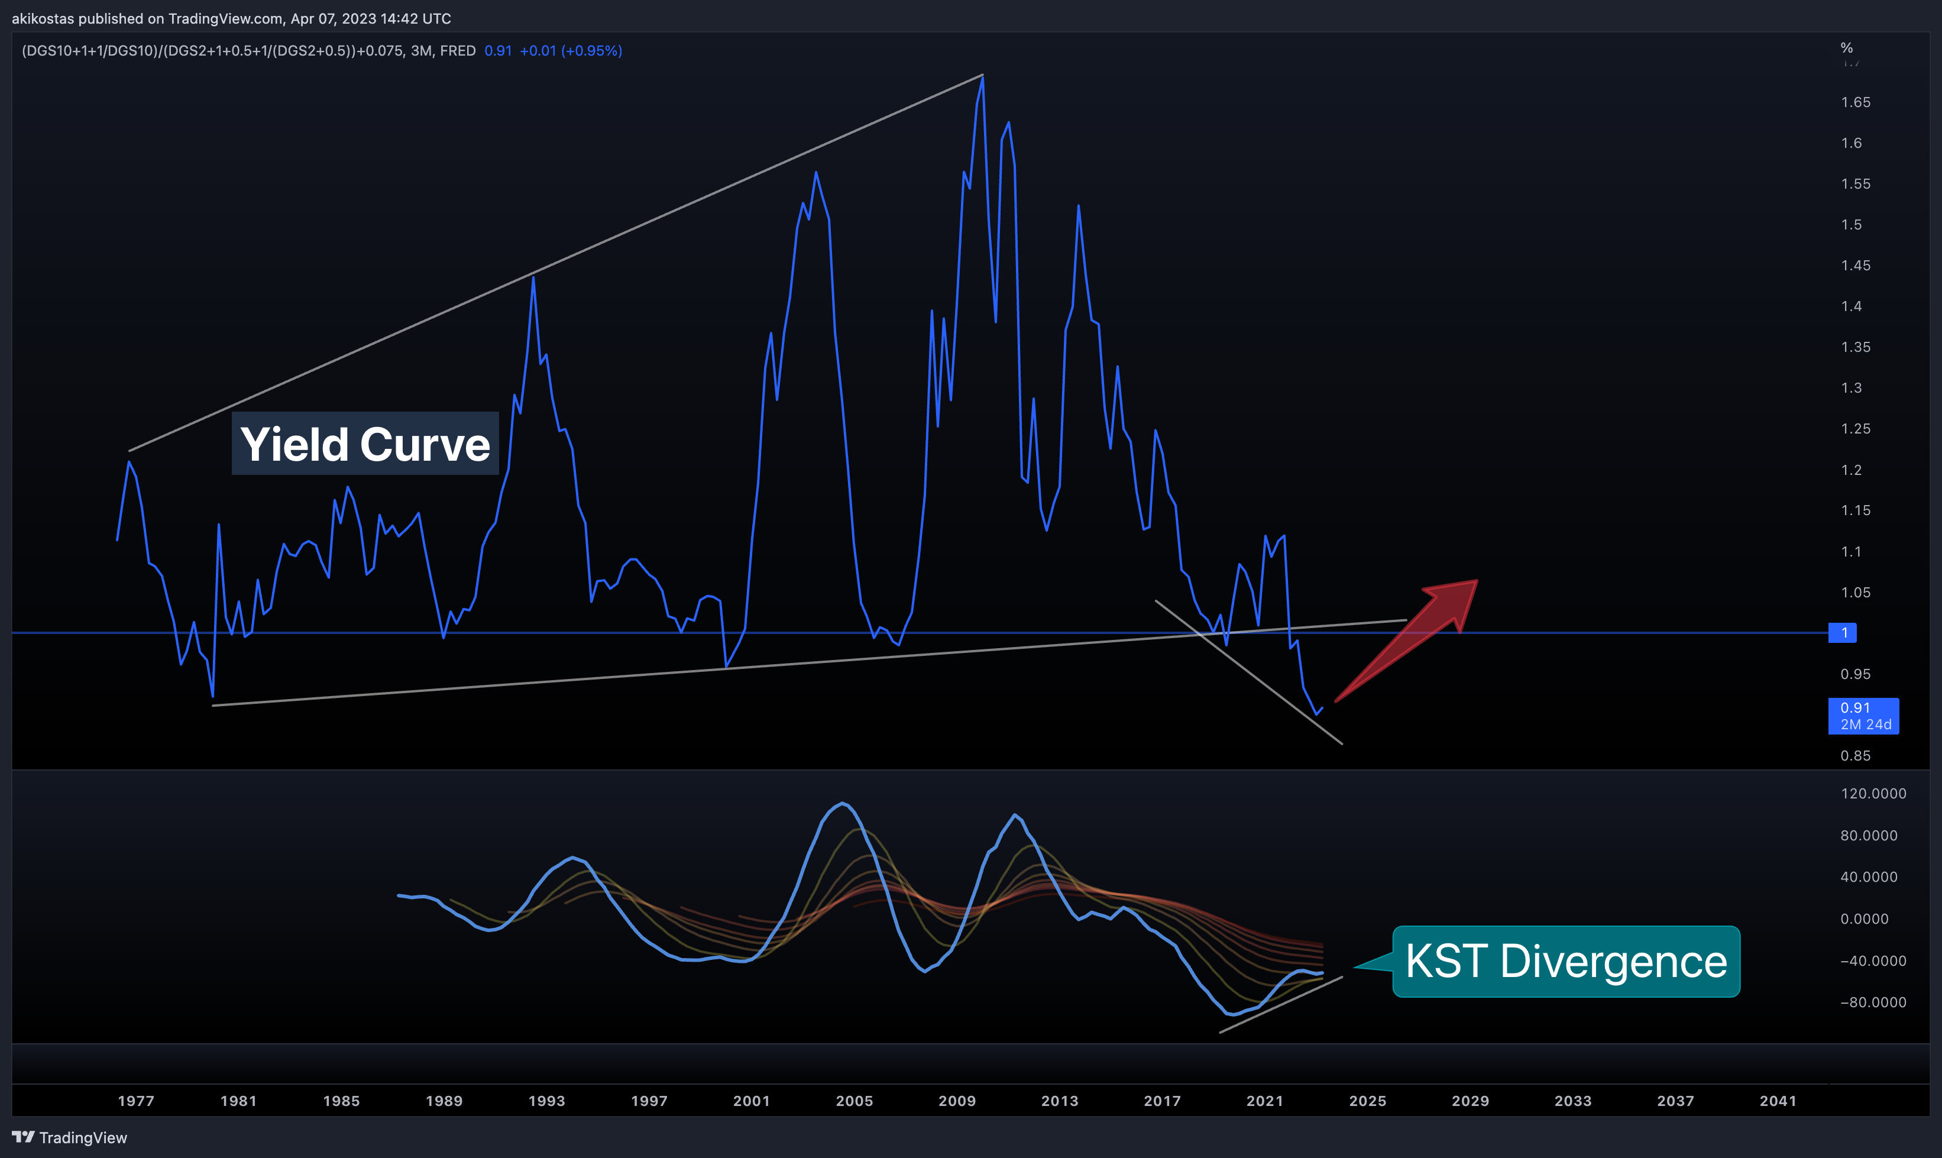The width and height of the screenshot is (1942, 1158).
Task: Select the "Yield Curve" text annotation
Action: (365, 443)
